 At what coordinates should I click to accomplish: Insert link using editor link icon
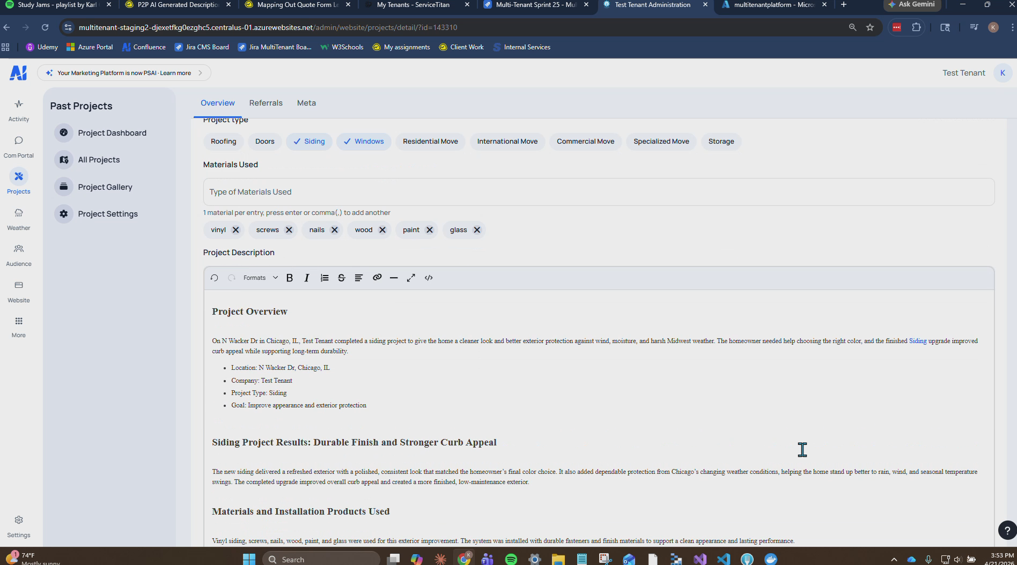377,278
